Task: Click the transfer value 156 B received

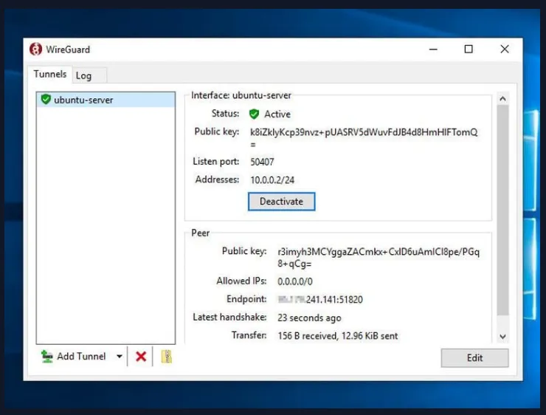Action: pos(337,336)
